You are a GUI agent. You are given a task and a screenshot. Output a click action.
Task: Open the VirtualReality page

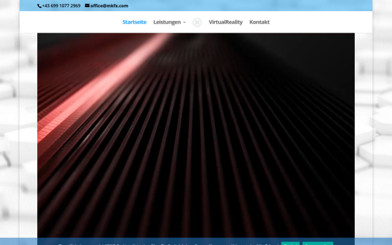pos(225,22)
